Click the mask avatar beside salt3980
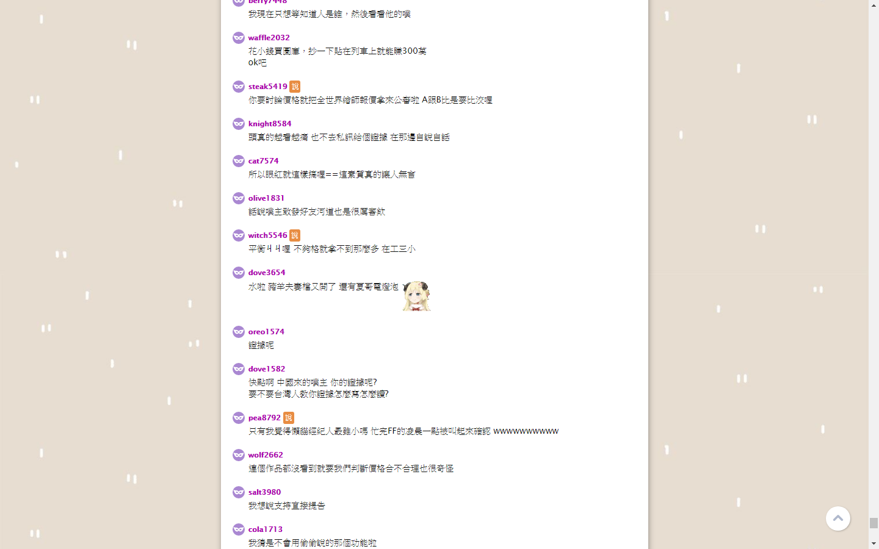 (x=239, y=492)
